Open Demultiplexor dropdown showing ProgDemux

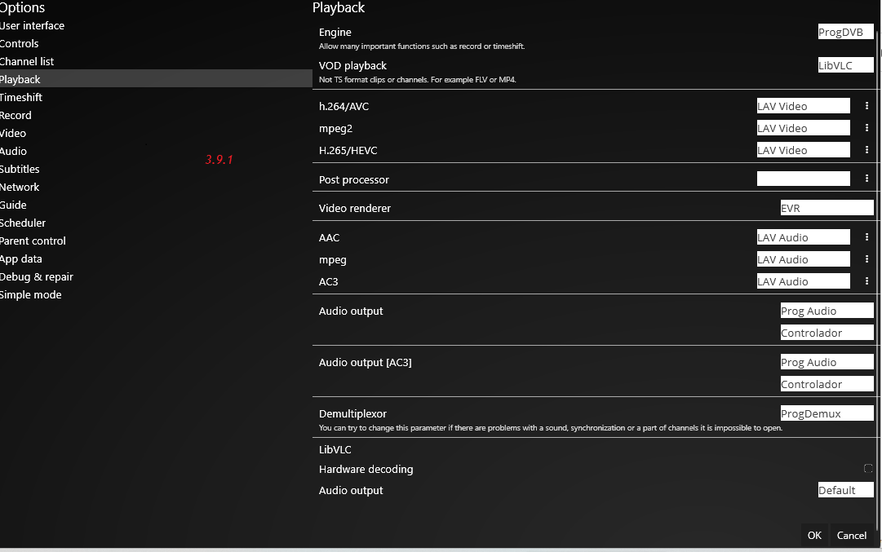pyautogui.click(x=827, y=413)
